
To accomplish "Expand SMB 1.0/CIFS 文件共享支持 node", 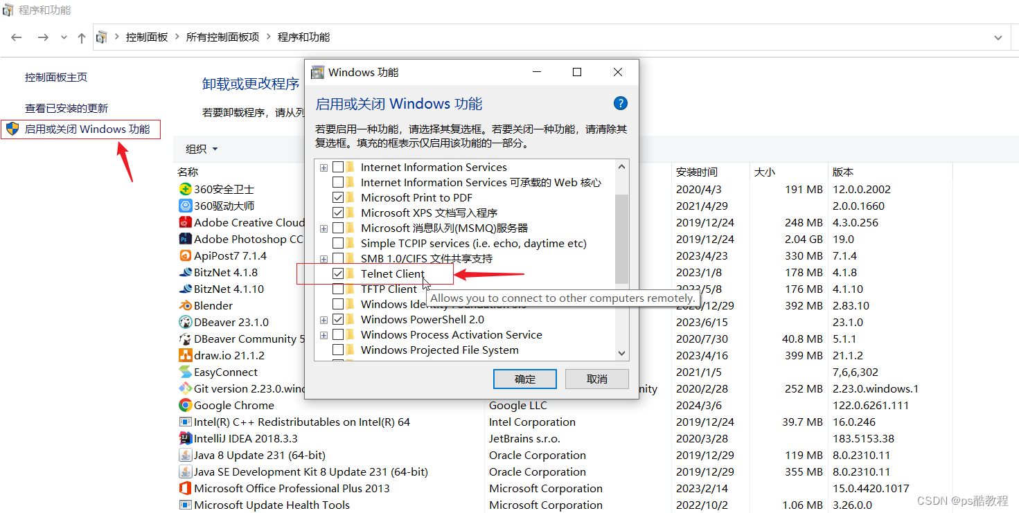I will 324,259.
